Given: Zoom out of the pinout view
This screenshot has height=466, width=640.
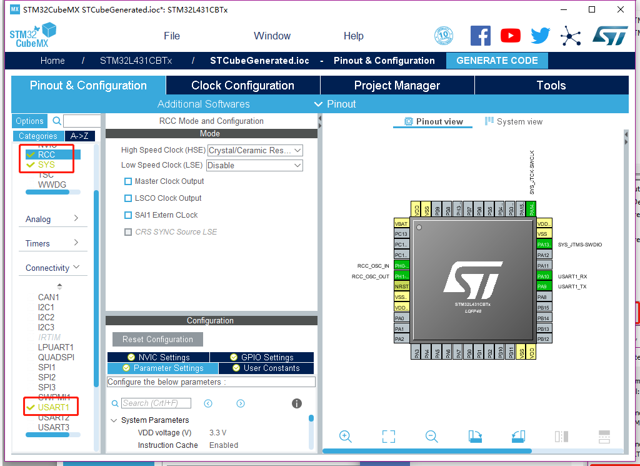Looking at the screenshot, I should (431, 436).
